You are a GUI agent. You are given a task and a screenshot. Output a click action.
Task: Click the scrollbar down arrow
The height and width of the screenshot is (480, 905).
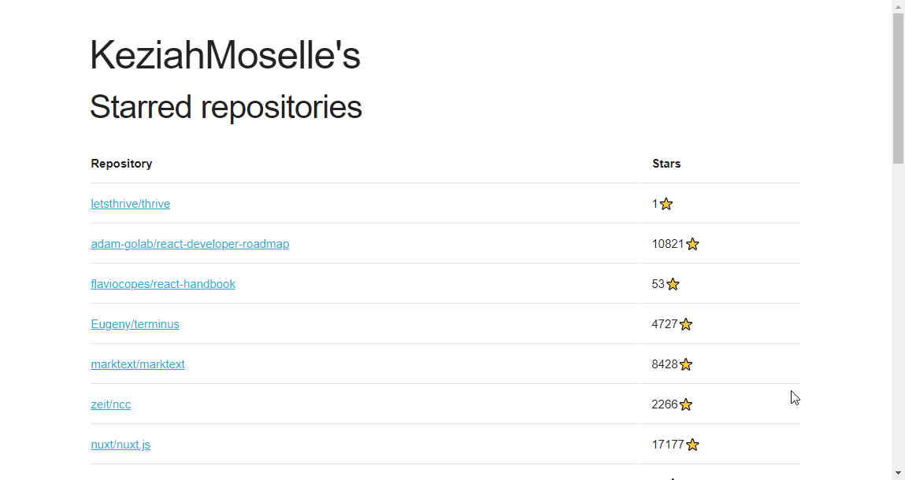coord(898,473)
